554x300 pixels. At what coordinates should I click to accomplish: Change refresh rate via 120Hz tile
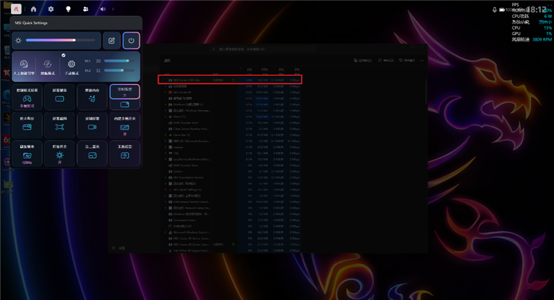(x=27, y=153)
